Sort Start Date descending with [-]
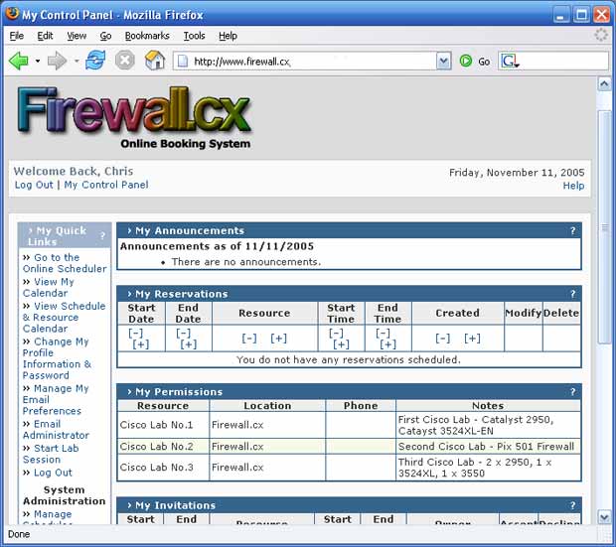Image resolution: width=616 pixels, height=547 pixels. 135,333
